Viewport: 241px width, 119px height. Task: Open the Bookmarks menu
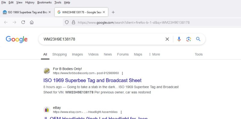44,2
